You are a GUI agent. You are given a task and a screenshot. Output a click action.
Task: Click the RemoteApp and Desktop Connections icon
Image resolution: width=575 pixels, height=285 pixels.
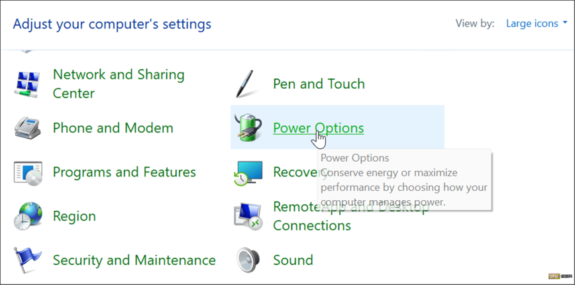coord(249,216)
